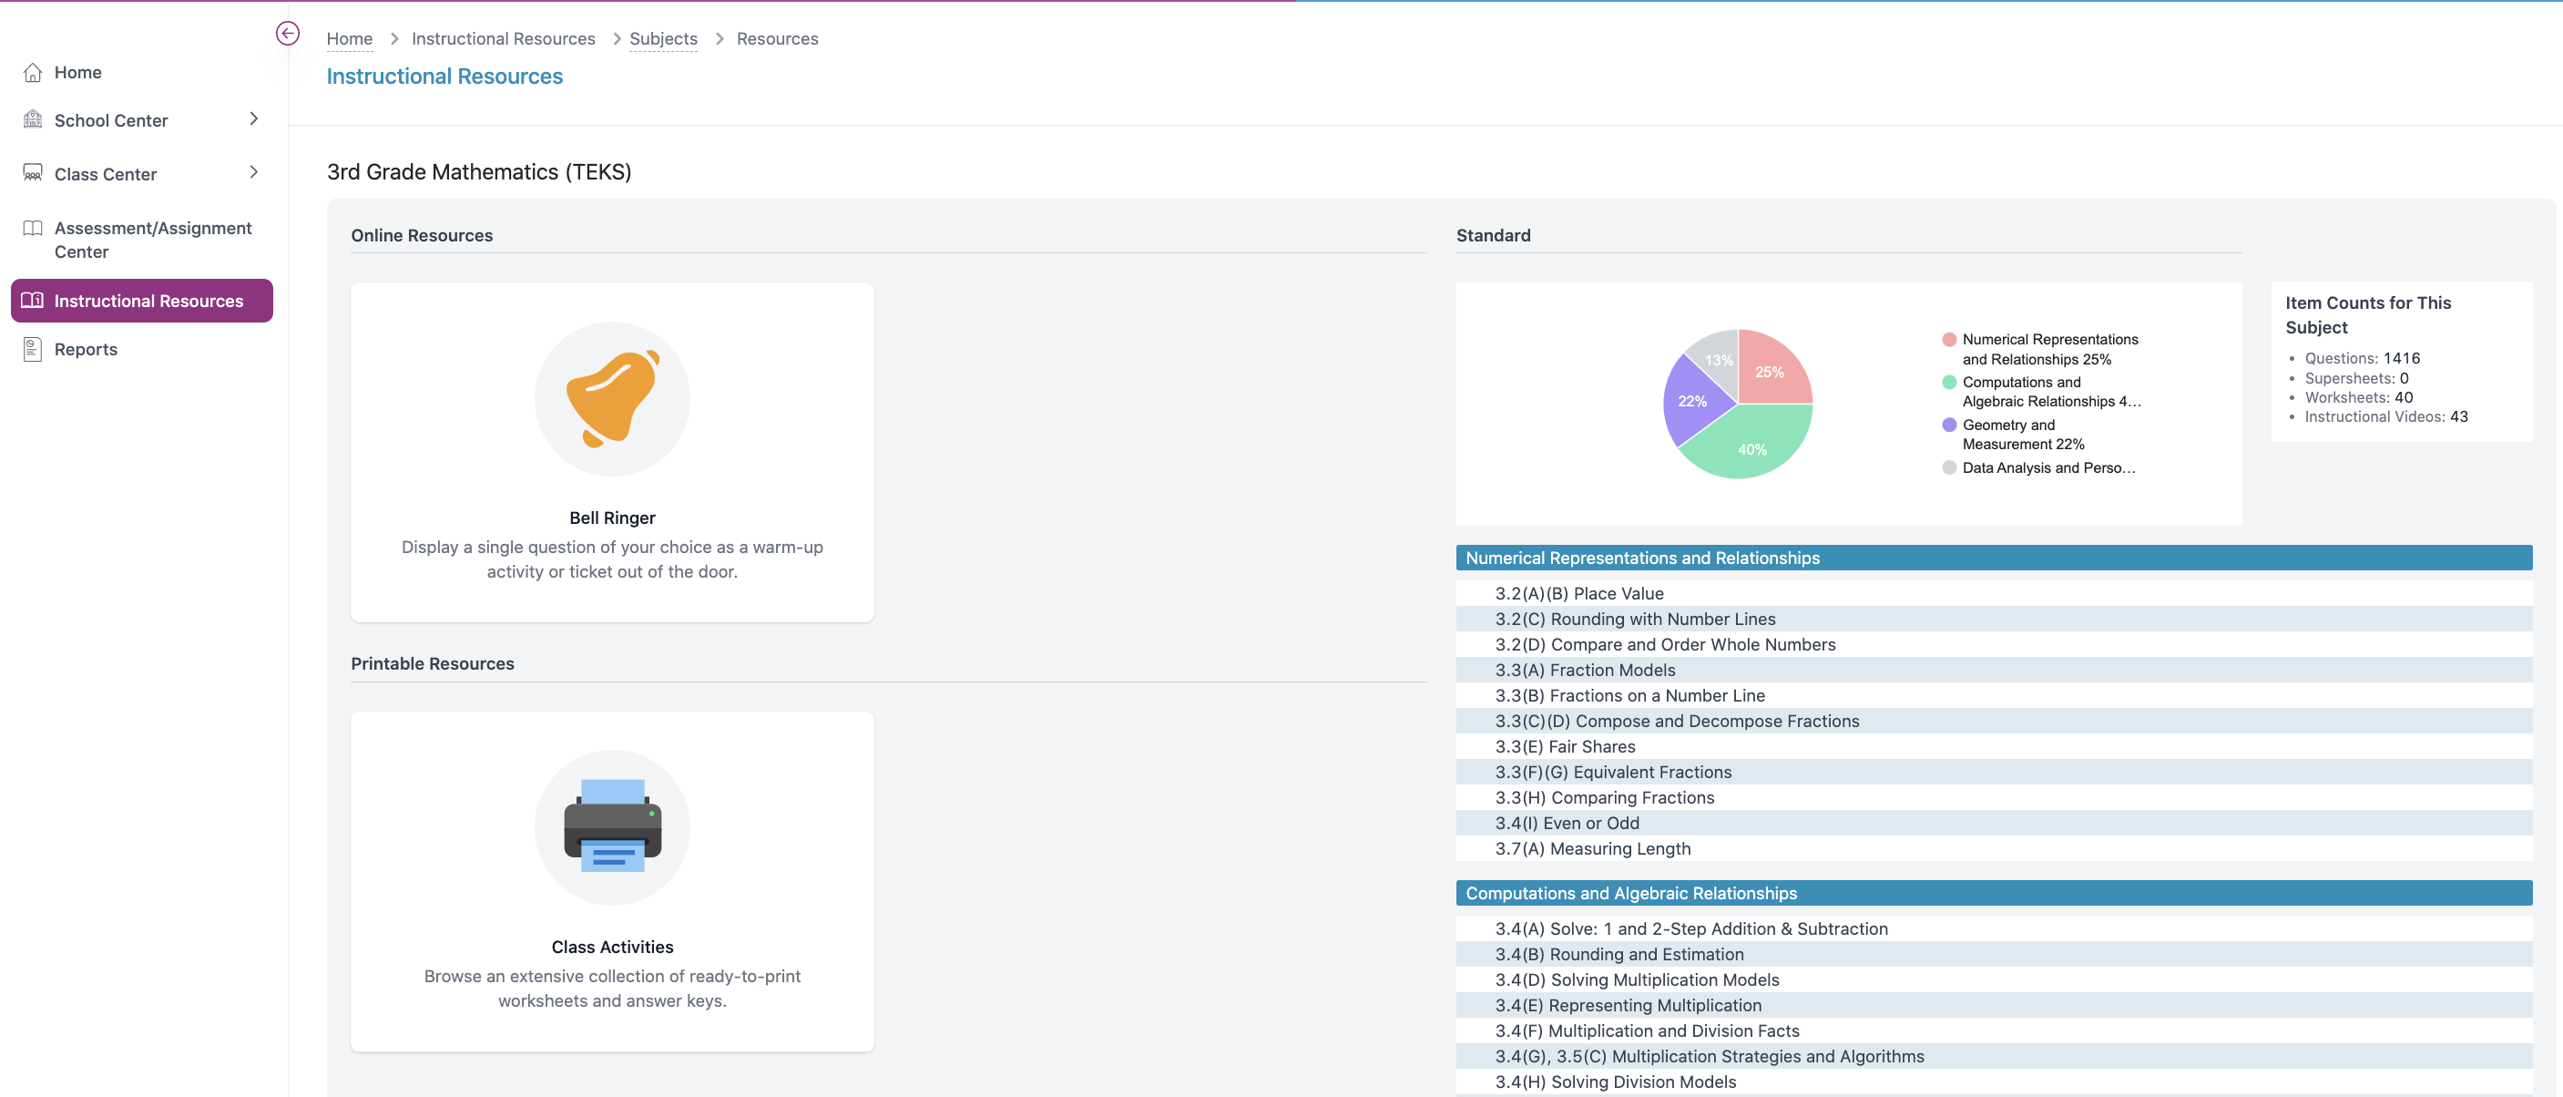
Task: Select 3.4(D) Solving Multiplication Models
Action: click(x=1993, y=979)
